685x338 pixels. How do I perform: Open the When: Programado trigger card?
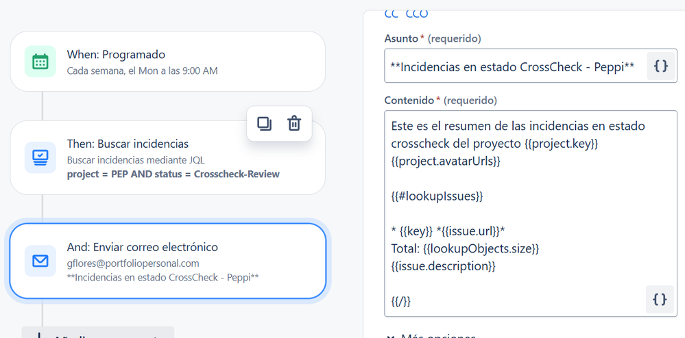coord(168,62)
